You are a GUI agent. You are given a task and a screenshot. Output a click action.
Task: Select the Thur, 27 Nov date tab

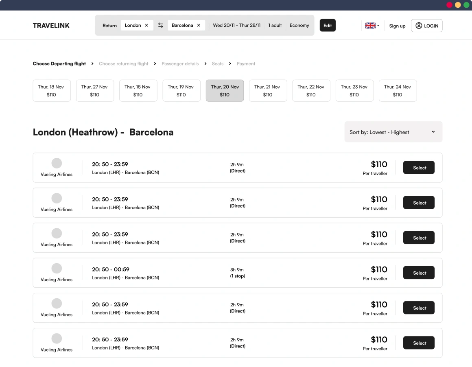[95, 90]
